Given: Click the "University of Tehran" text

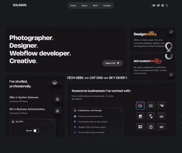Looking at the screenshot, I should 18,113.
